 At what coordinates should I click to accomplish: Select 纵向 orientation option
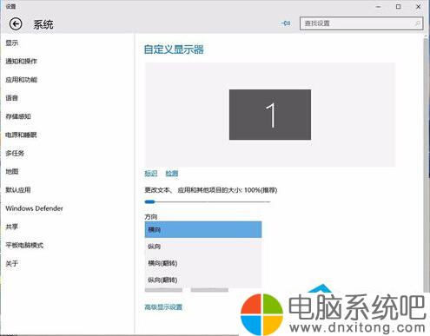203,247
